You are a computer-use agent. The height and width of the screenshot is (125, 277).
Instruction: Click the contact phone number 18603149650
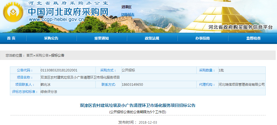click(132, 84)
